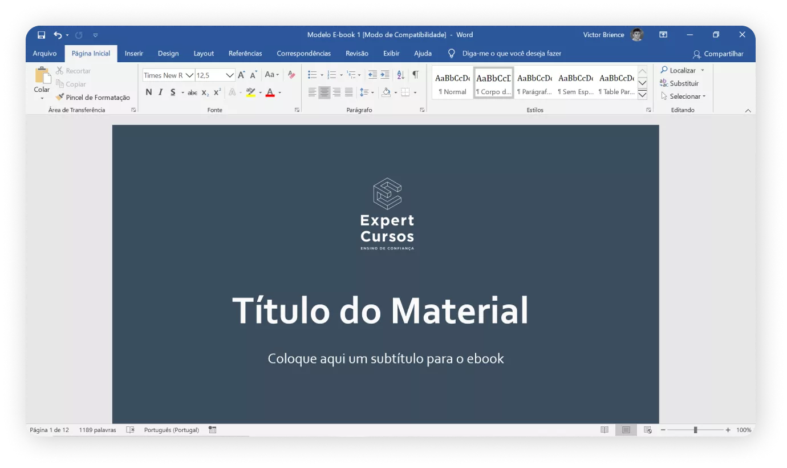Select the Pincel de Formatação tool
This screenshot has width=787, height=468.
pos(92,98)
